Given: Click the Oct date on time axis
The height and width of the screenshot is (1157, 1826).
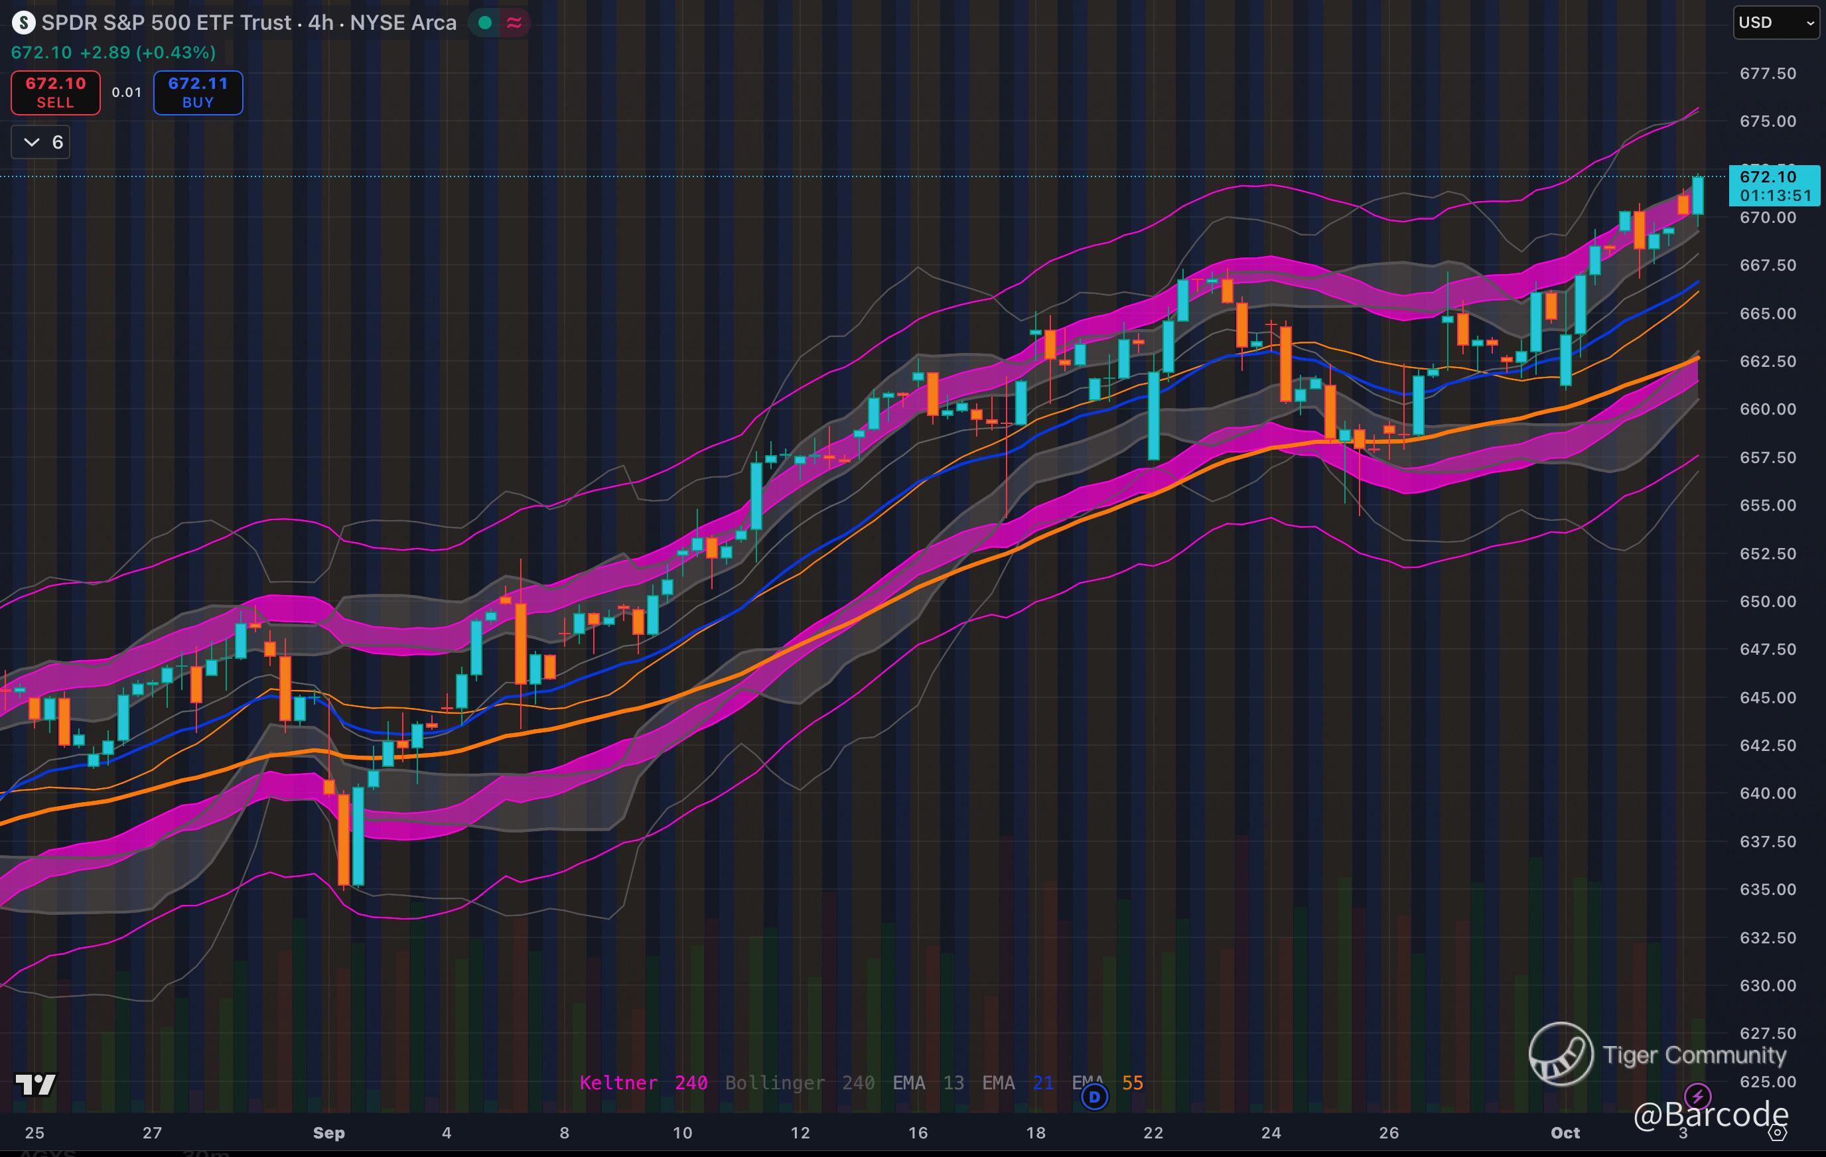Looking at the screenshot, I should point(1565,1132).
